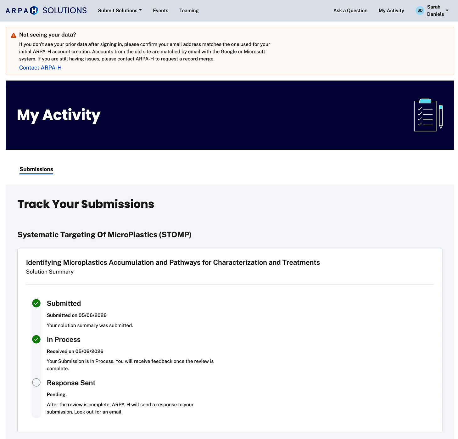Image resolution: width=458 pixels, height=439 pixels.
Task: Click the My Activity banner title
Action: 59,115
